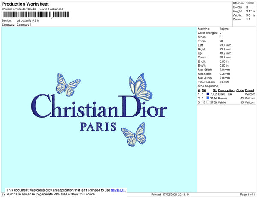The width and height of the screenshot is (257, 198).
Task: Select the Max Stitch value '7.0 mm'
Action: [x=224, y=70]
